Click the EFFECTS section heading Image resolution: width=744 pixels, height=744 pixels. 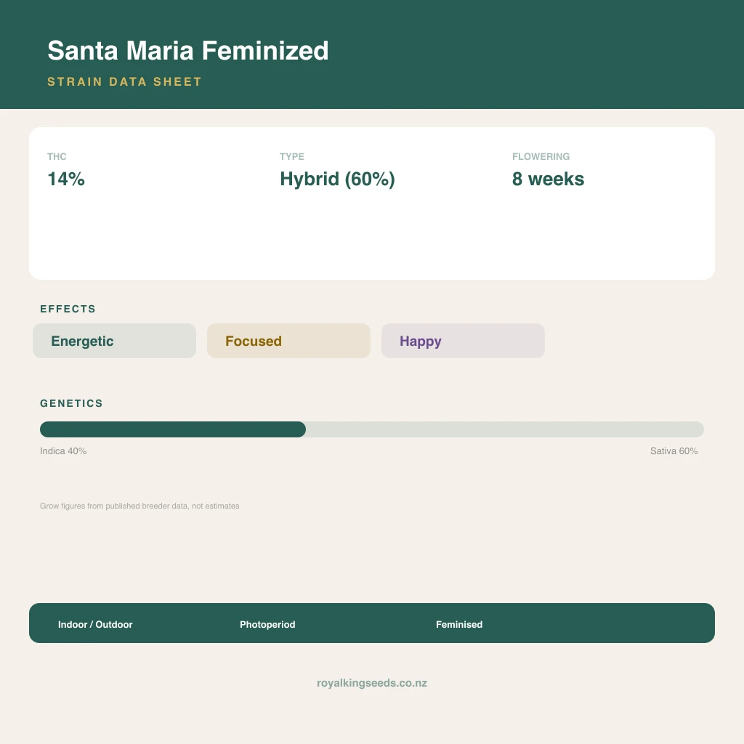(x=68, y=309)
